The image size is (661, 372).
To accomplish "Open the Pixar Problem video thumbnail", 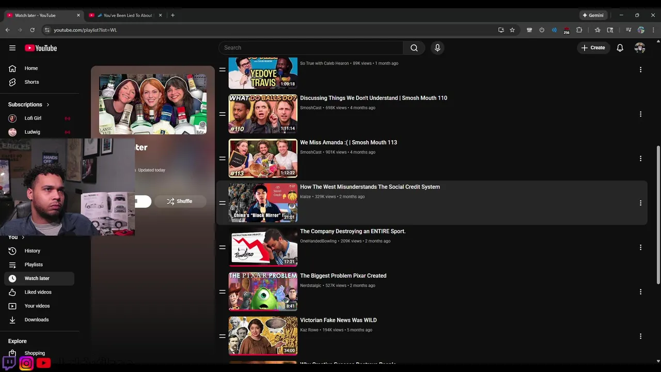I will coord(263,292).
